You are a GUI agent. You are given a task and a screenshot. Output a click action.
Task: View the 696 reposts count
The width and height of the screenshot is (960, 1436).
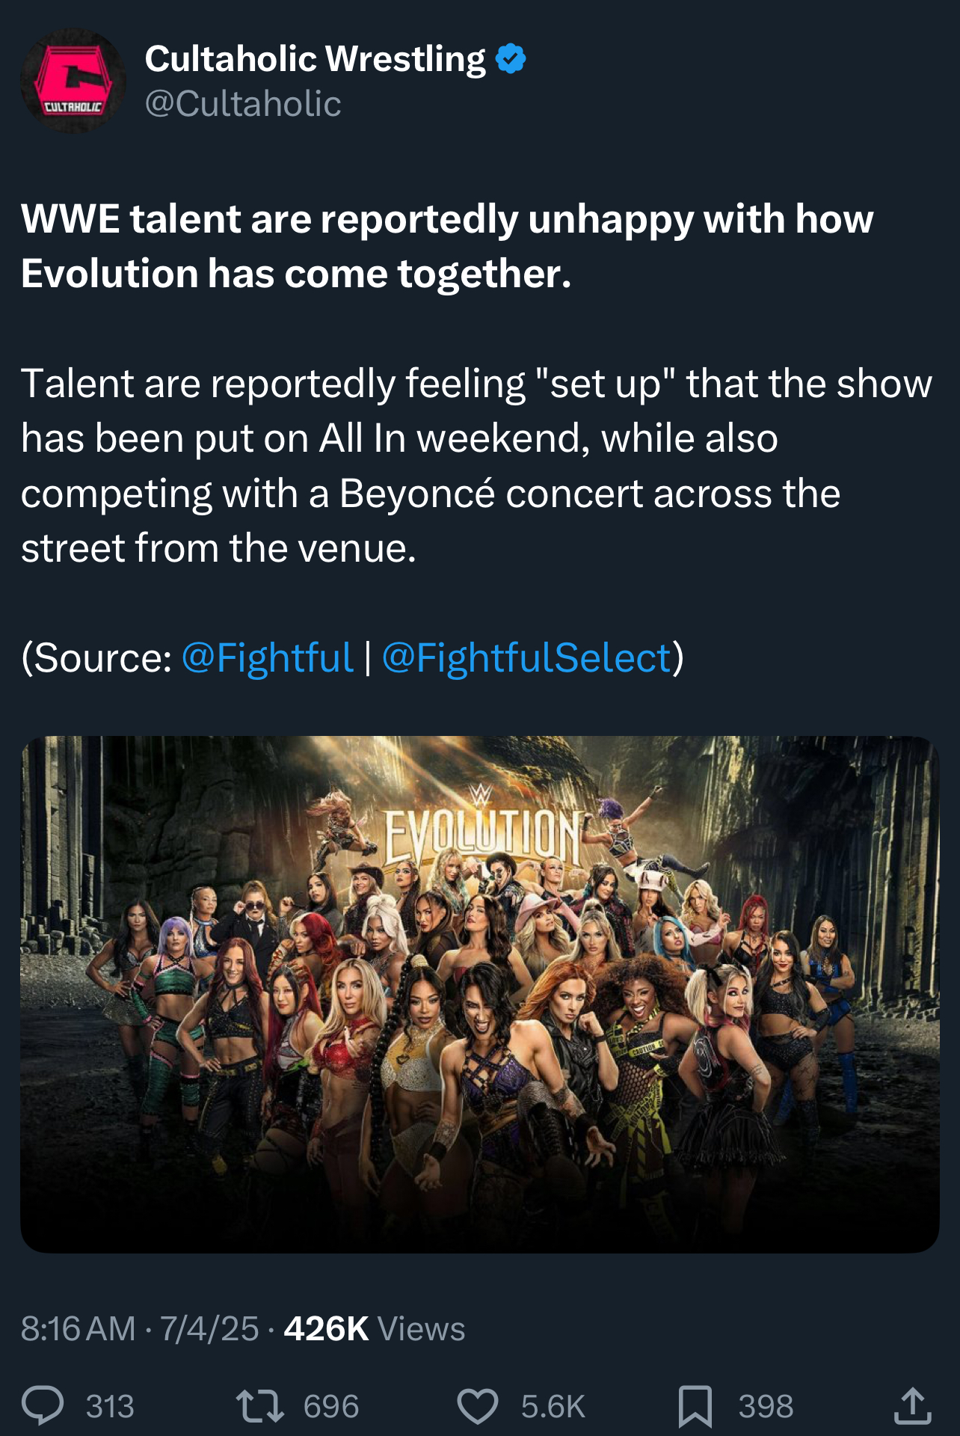click(331, 1406)
